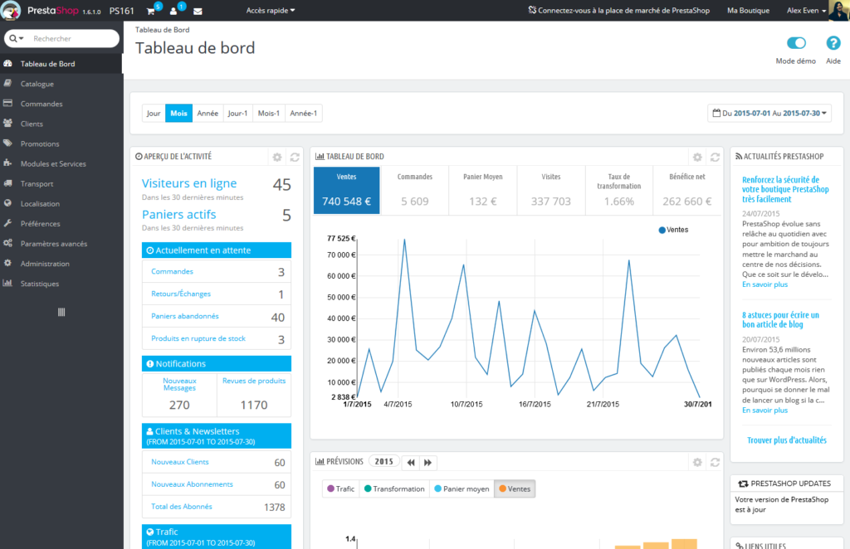Image resolution: width=850 pixels, height=549 pixels.
Task: Refresh the Aperçu de l'activité panel
Action: (x=295, y=157)
